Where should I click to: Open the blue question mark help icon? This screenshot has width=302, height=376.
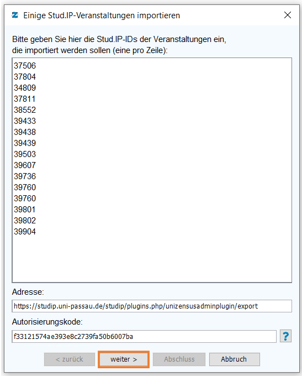(285, 336)
